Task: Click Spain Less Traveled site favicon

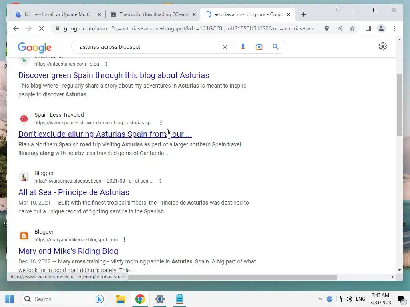Action: 24,119
